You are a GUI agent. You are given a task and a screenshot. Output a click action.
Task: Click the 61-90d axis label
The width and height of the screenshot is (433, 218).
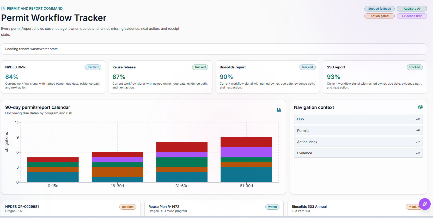(246, 186)
